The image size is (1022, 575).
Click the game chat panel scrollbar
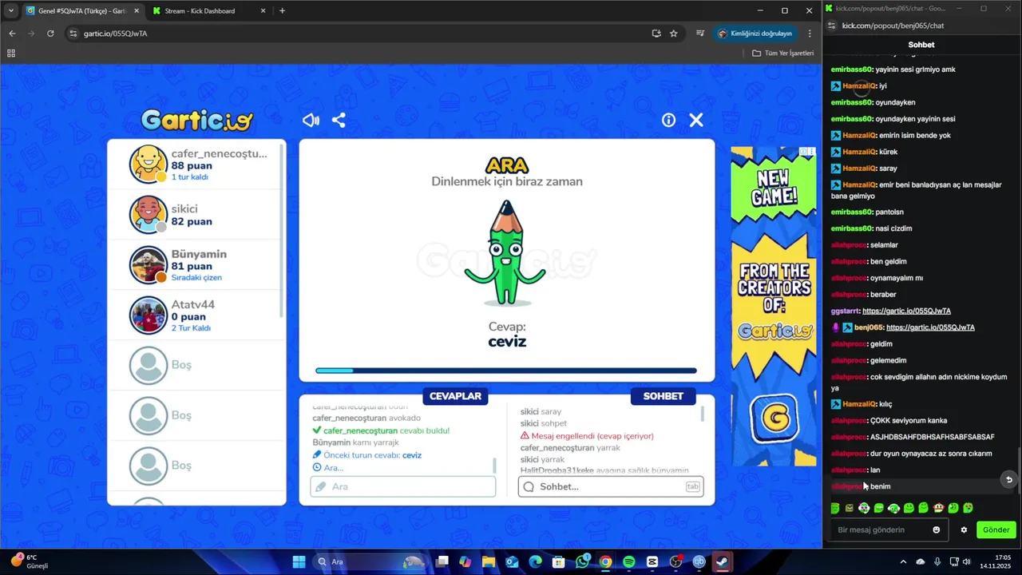[703, 414]
